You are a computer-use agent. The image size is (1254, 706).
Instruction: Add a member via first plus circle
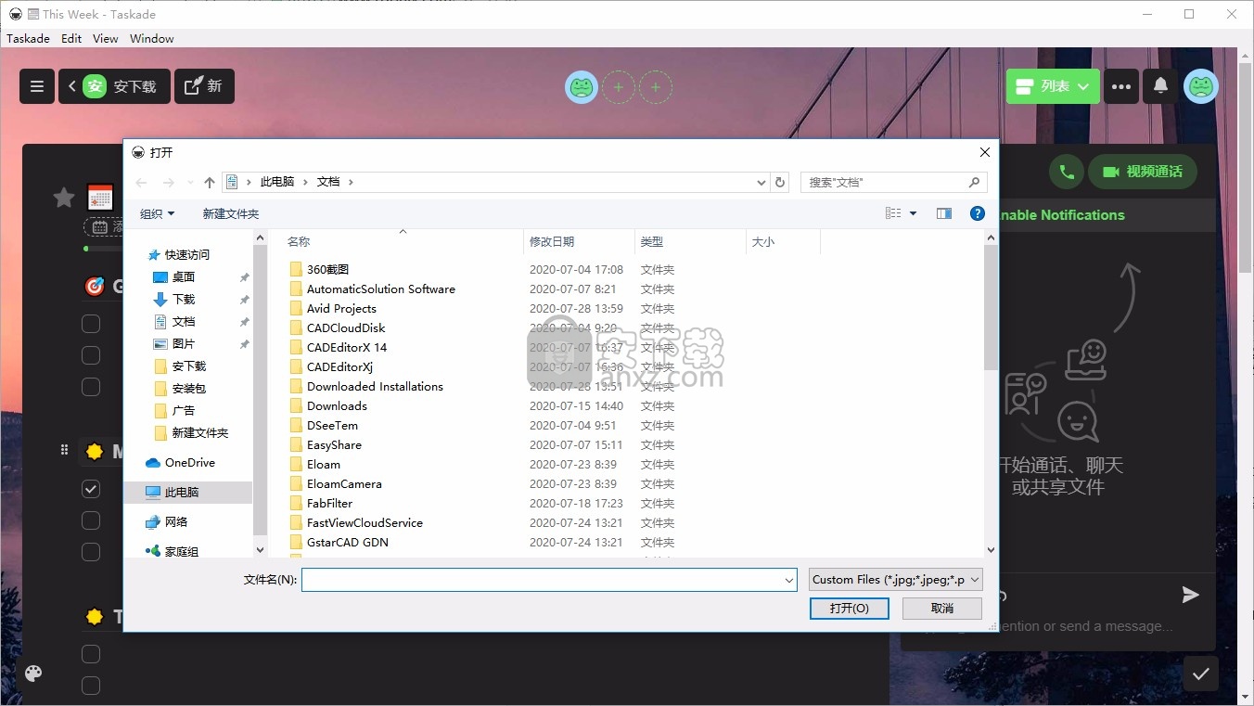coord(619,87)
